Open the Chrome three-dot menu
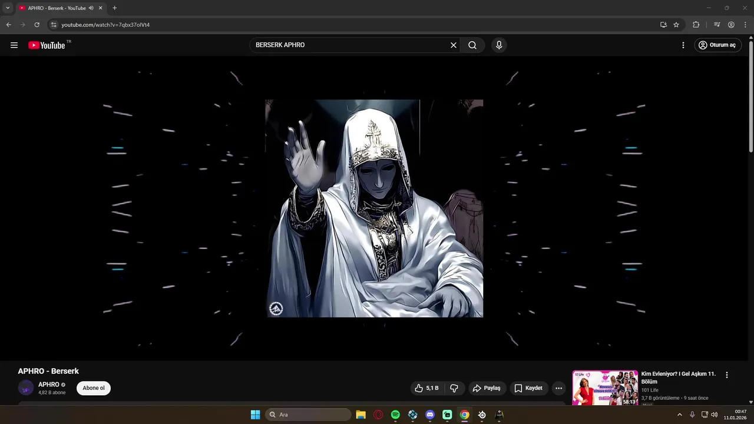754x424 pixels. (x=745, y=25)
